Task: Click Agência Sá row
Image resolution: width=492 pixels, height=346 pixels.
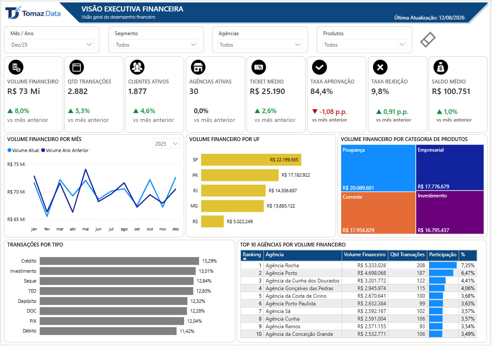Action: pos(359,311)
